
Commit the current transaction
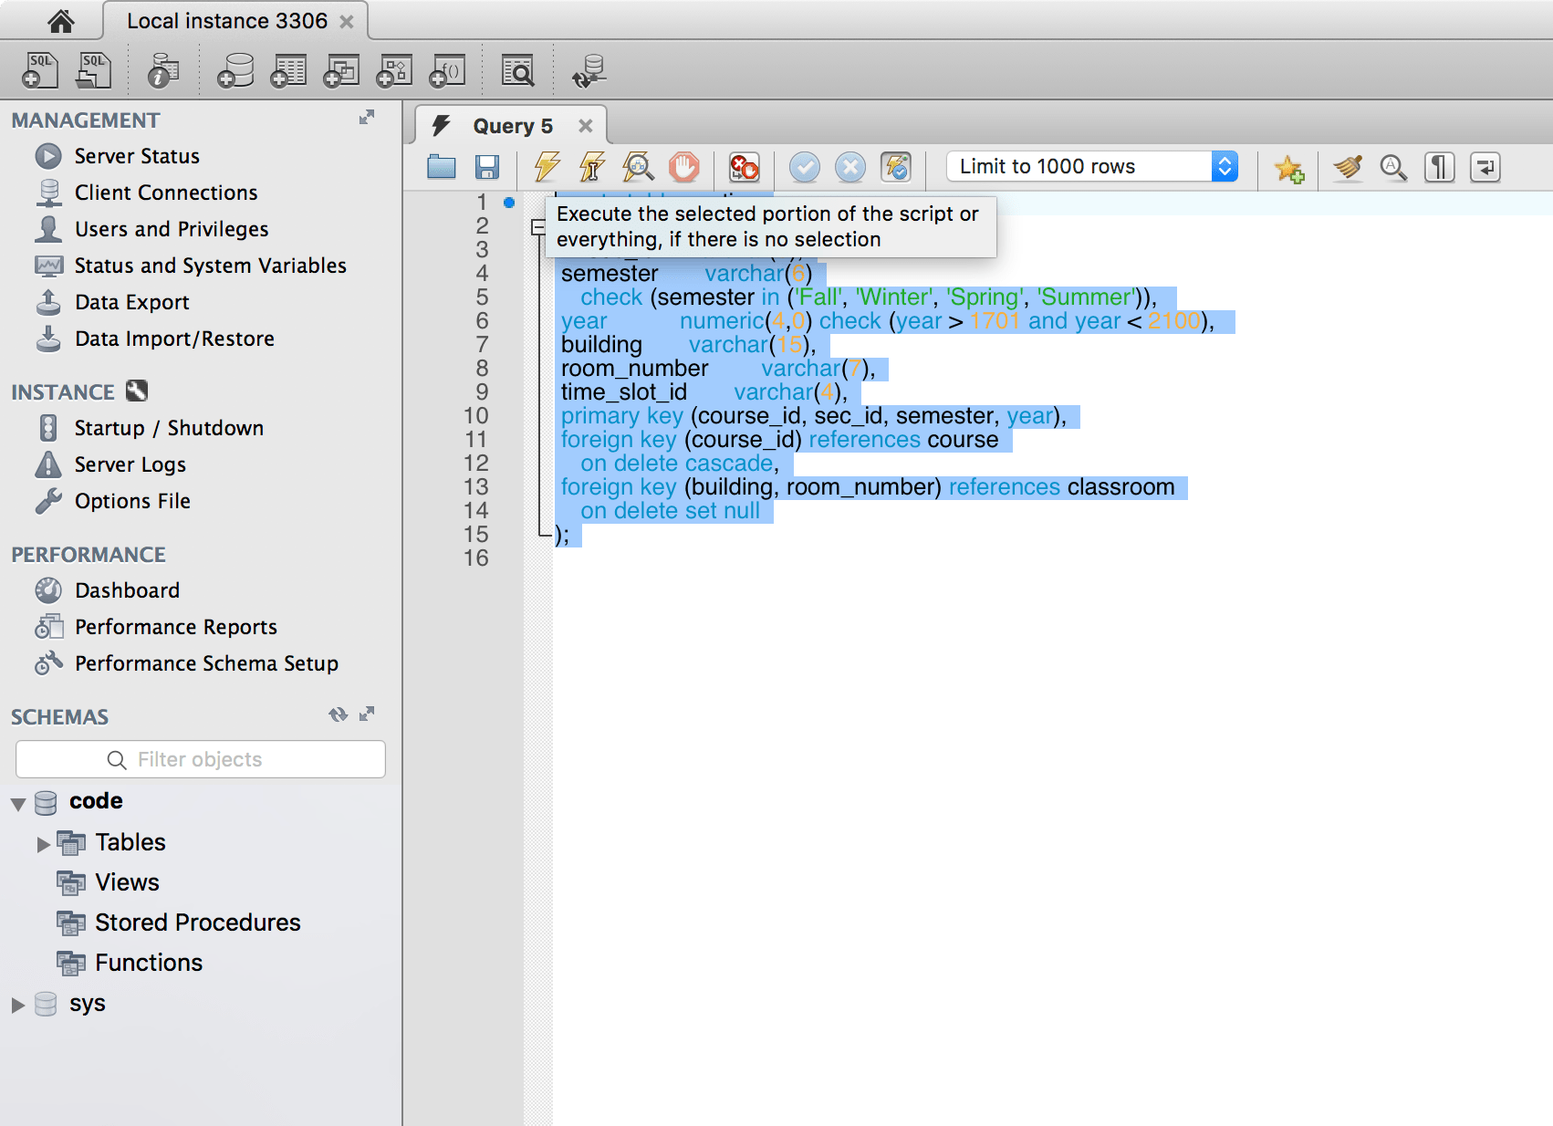804,168
